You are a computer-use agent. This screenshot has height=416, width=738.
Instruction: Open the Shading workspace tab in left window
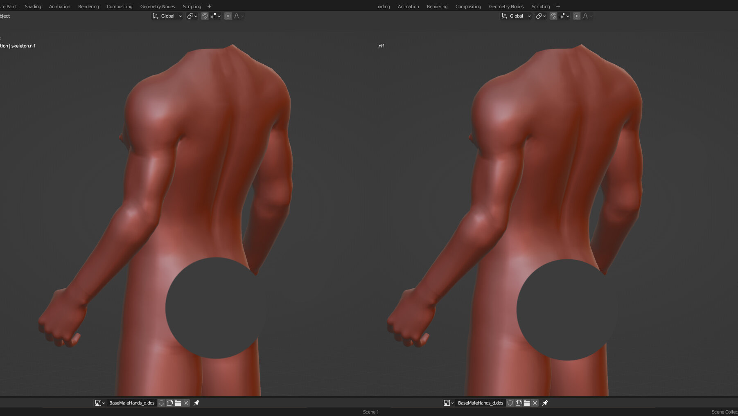tap(33, 7)
